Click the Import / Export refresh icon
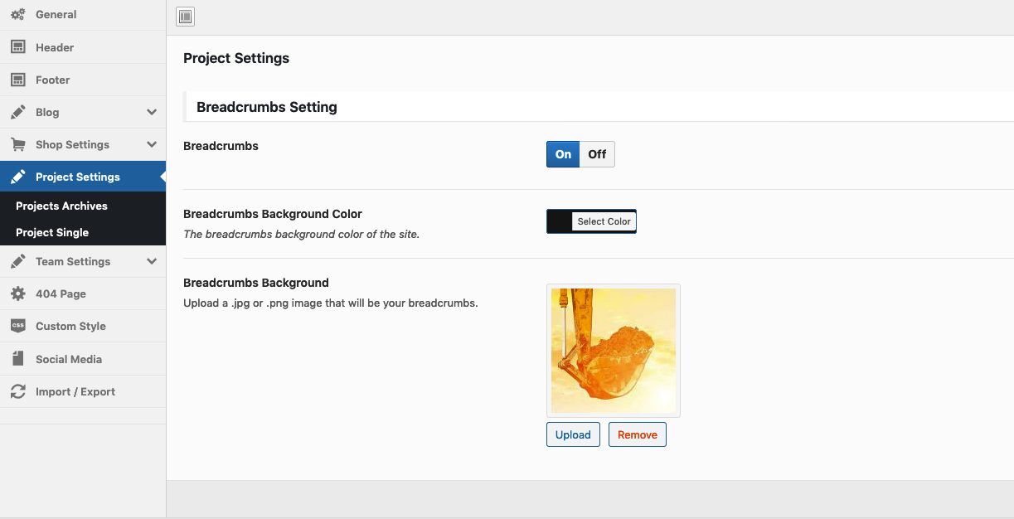This screenshot has width=1014, height=519. [17, 391]
